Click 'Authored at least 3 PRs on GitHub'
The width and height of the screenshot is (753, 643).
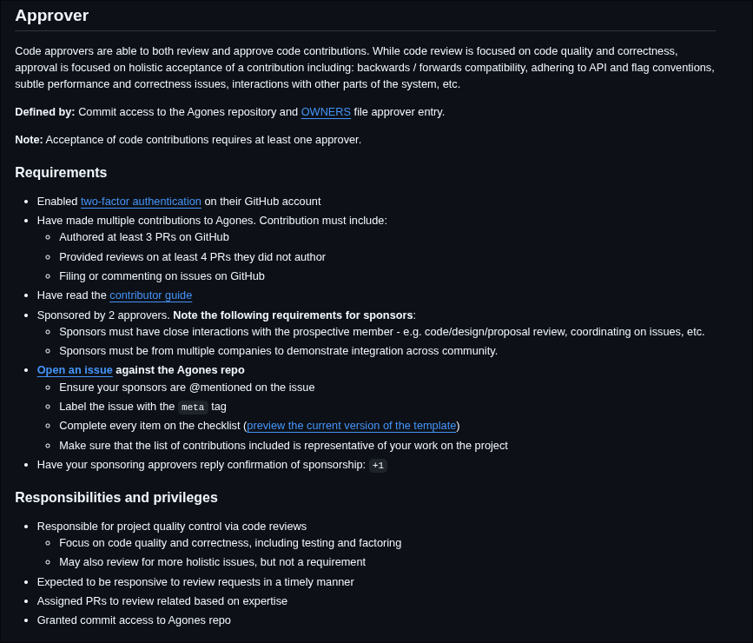click(x=144, y=237)
